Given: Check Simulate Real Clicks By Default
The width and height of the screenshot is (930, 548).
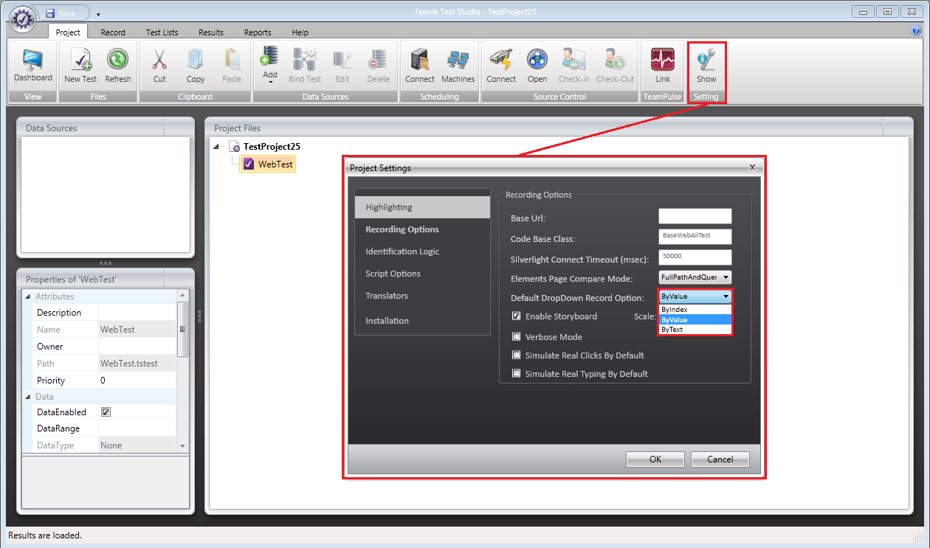Looking at the screenshot, I should point(517,355).
